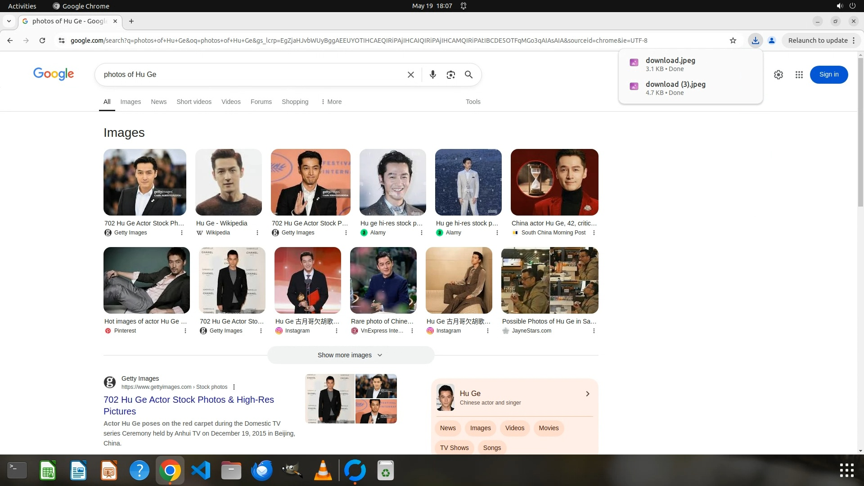Launch VLC from the dock
Viewport: 864px width, 486px height.
point(323,471)
